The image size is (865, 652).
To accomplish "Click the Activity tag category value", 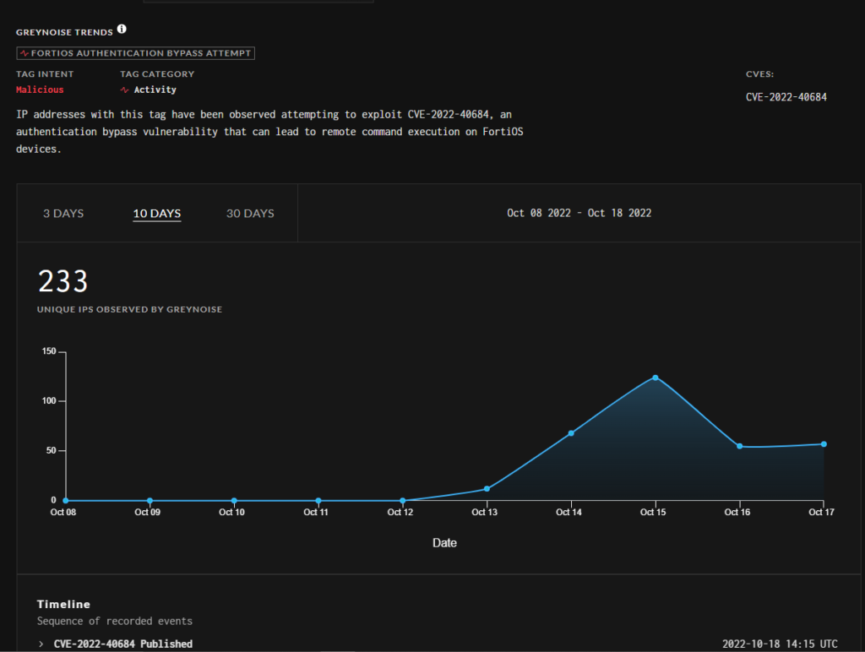I will click(155, 90).
